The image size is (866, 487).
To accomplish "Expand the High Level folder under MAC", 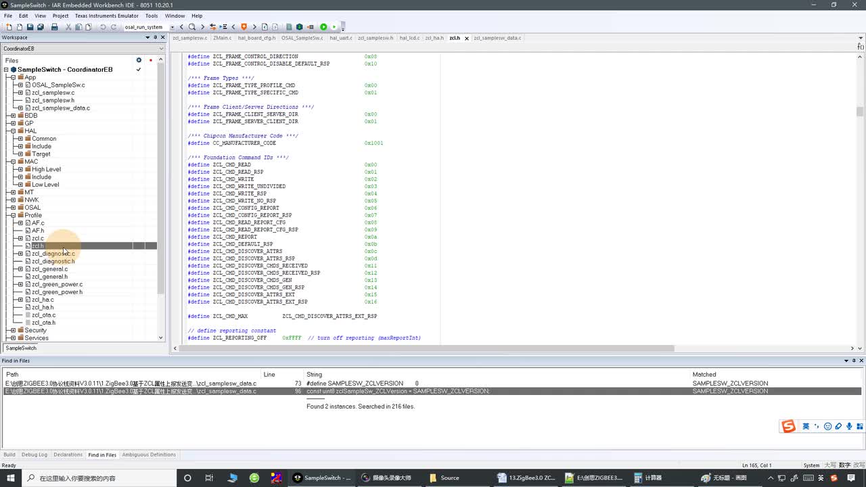I will 20,169.
